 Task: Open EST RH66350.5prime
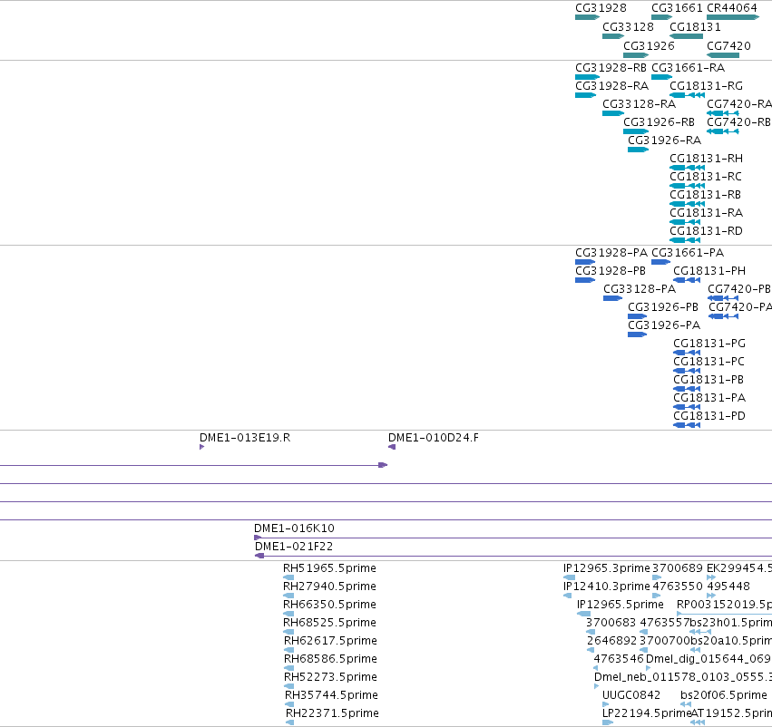point(329,605)
